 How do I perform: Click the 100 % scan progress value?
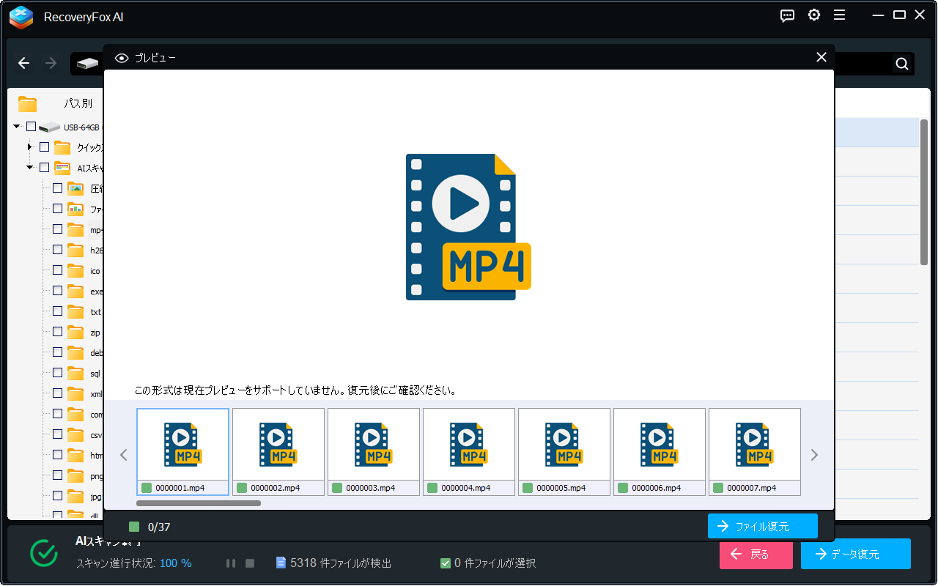[x=176, y=563]
